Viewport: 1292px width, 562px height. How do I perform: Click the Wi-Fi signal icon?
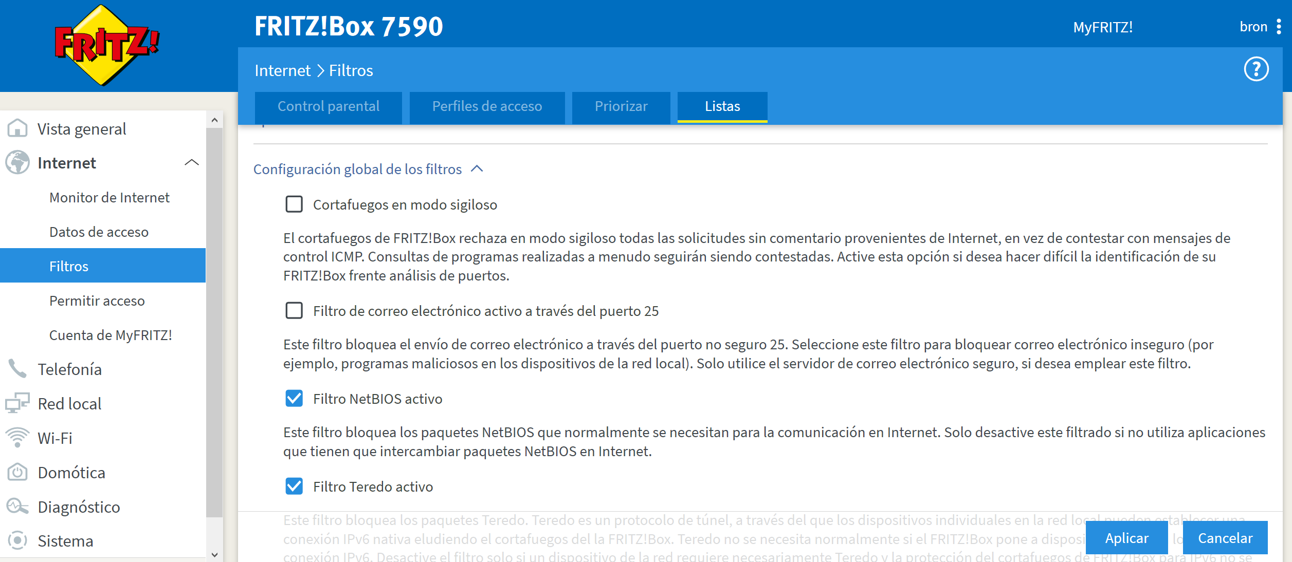[17, 438]
